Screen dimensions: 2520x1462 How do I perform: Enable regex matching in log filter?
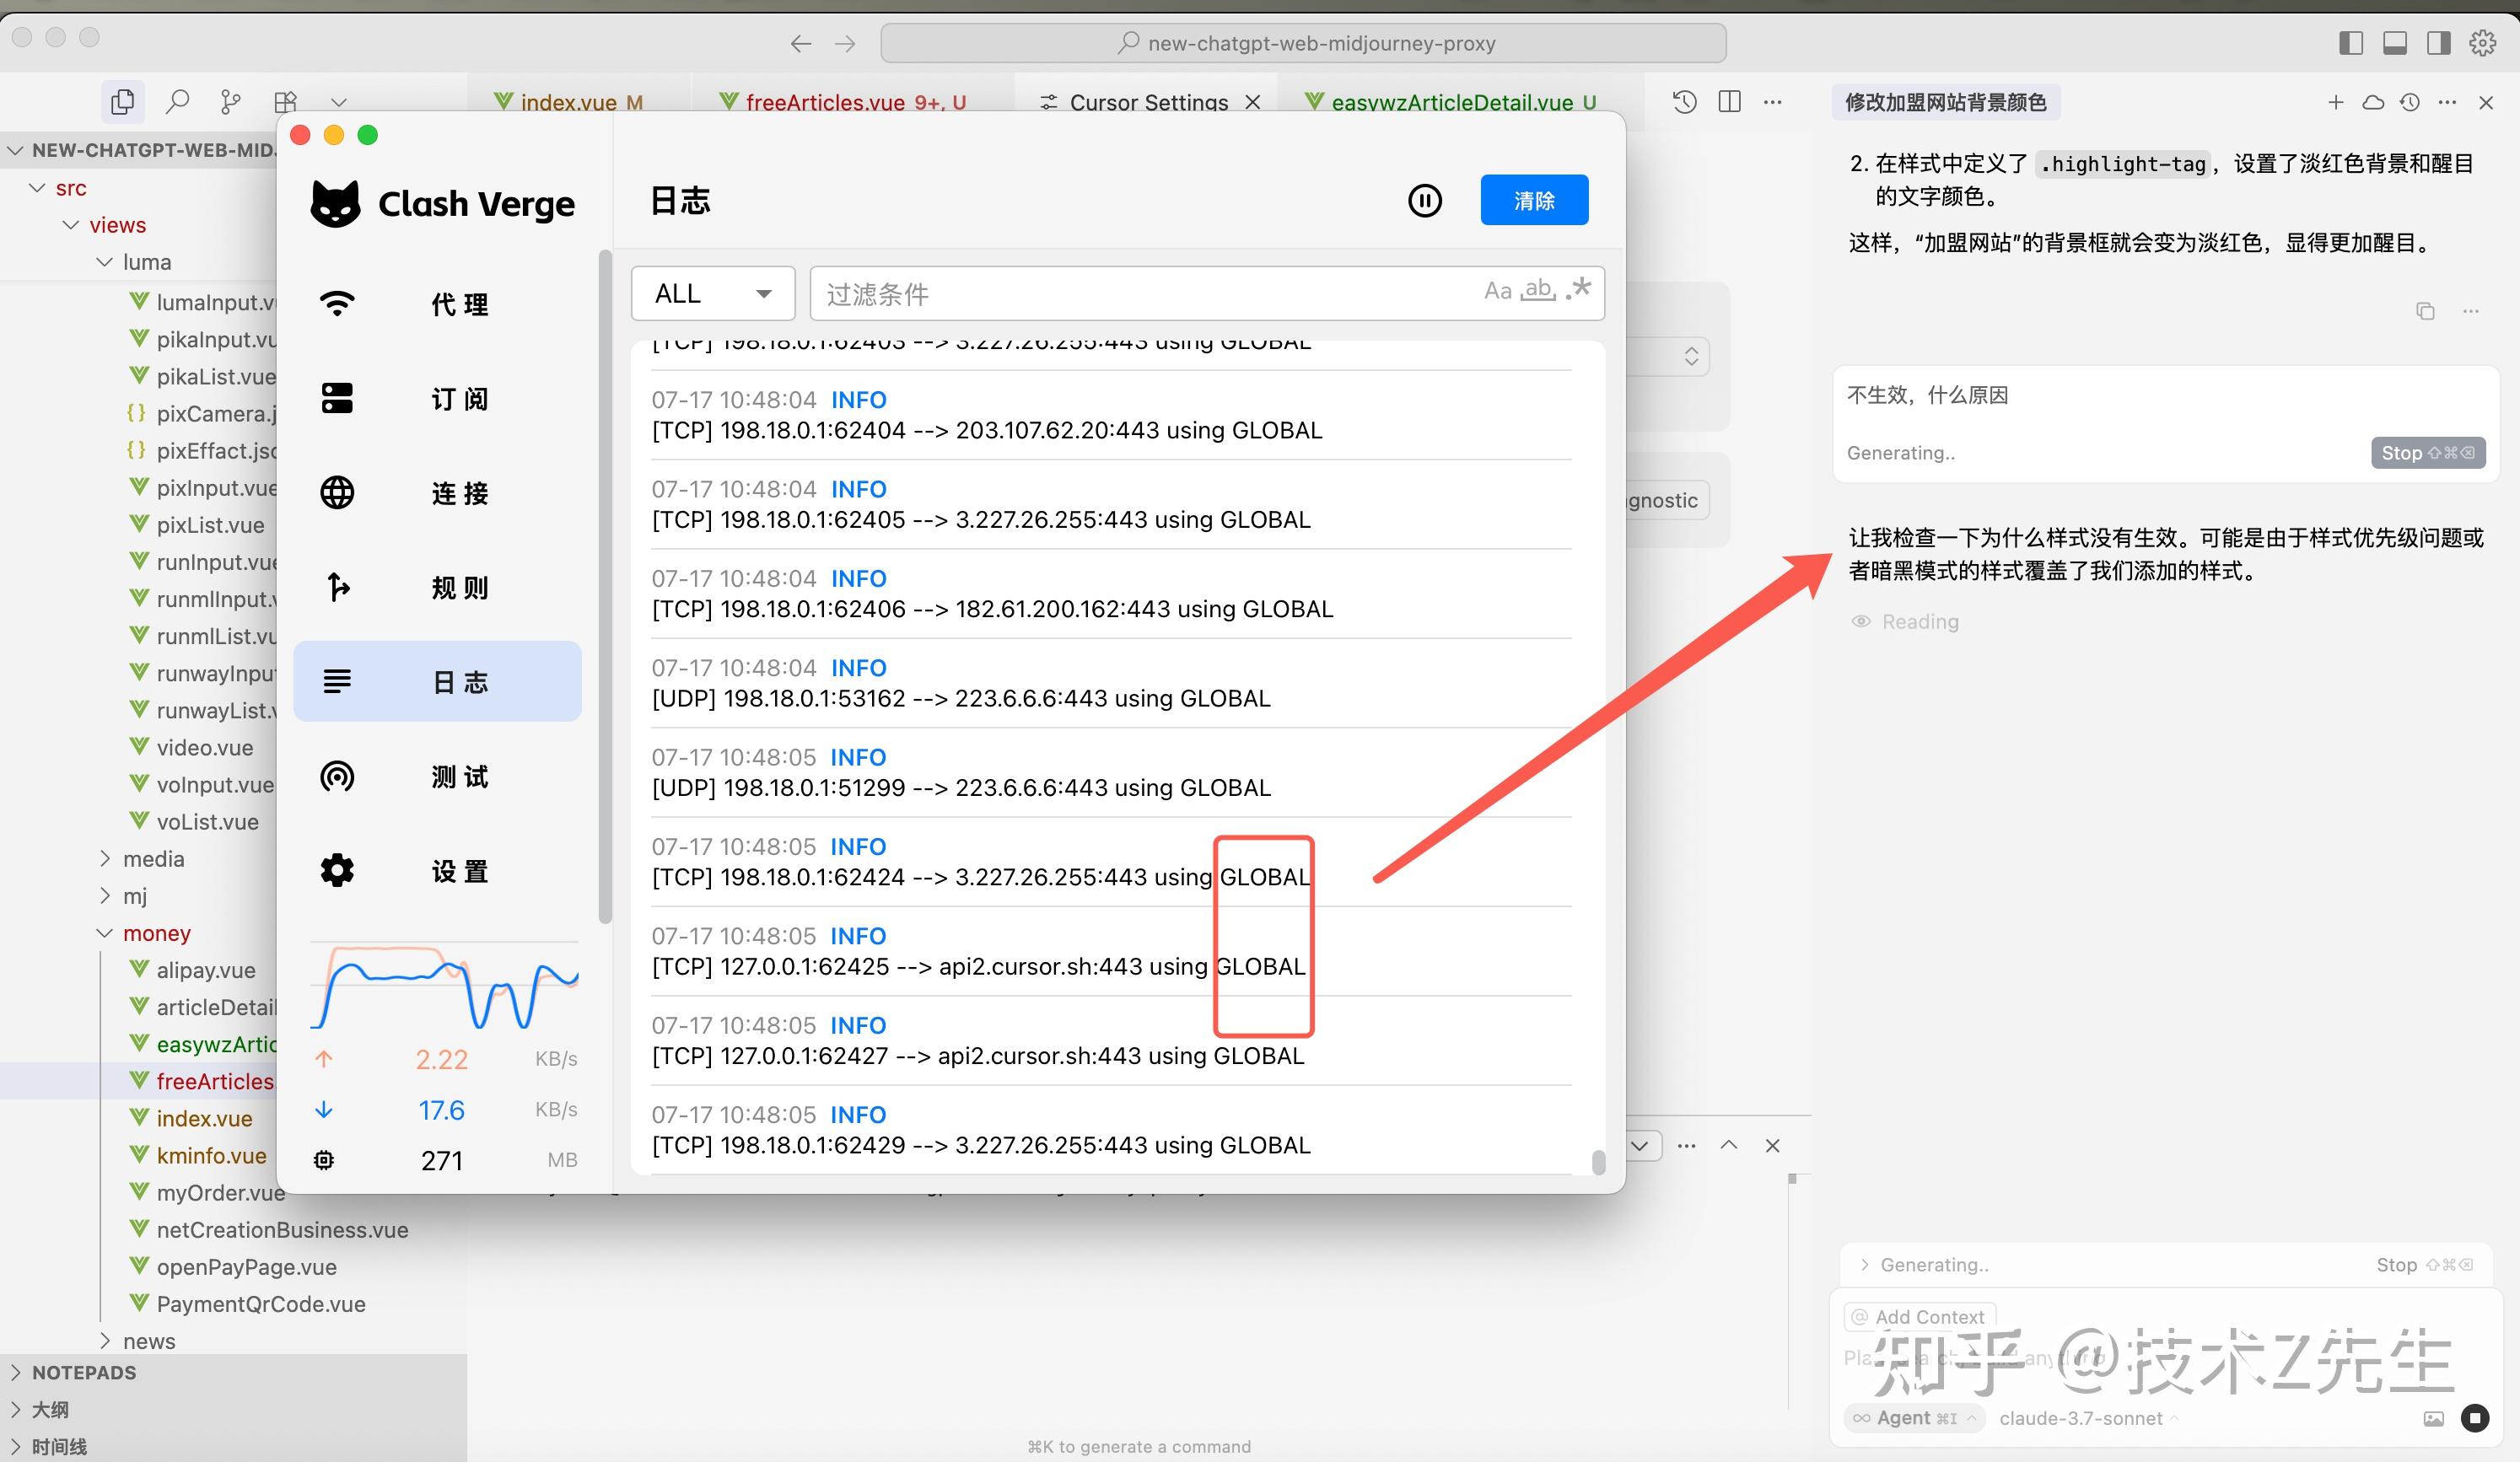[x=1578, y=290]
